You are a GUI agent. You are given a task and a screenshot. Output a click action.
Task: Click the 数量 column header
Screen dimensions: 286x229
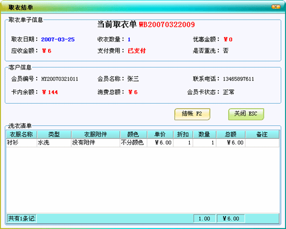pyautogui.click(x=204, y=135)
